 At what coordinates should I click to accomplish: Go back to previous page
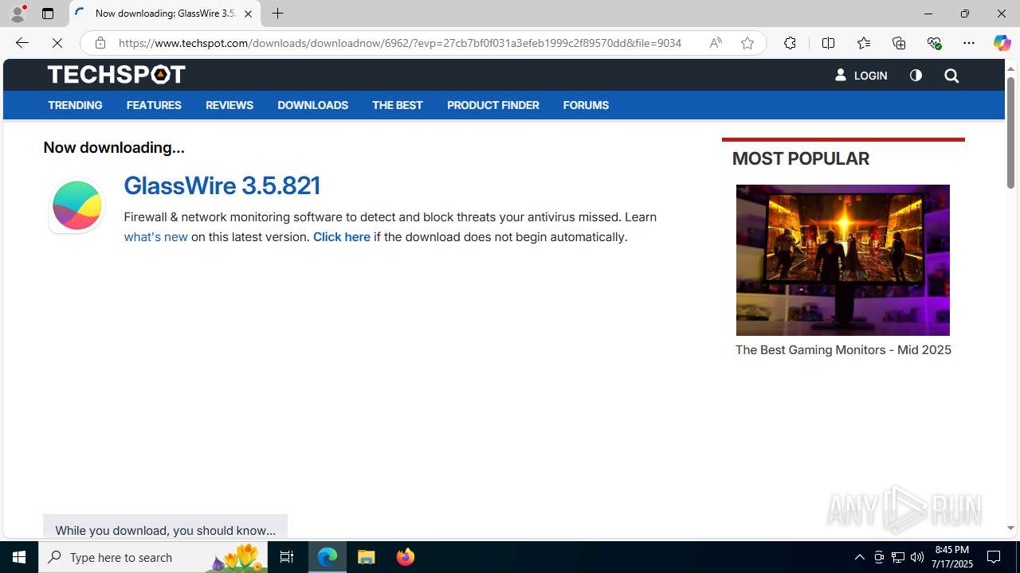(x=22, y=43)
